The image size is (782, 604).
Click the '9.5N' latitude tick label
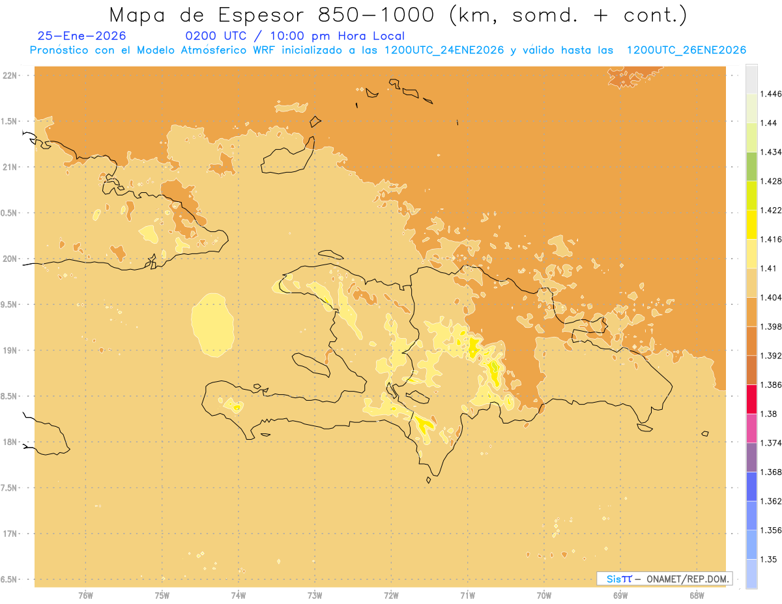tap(9, 304)
